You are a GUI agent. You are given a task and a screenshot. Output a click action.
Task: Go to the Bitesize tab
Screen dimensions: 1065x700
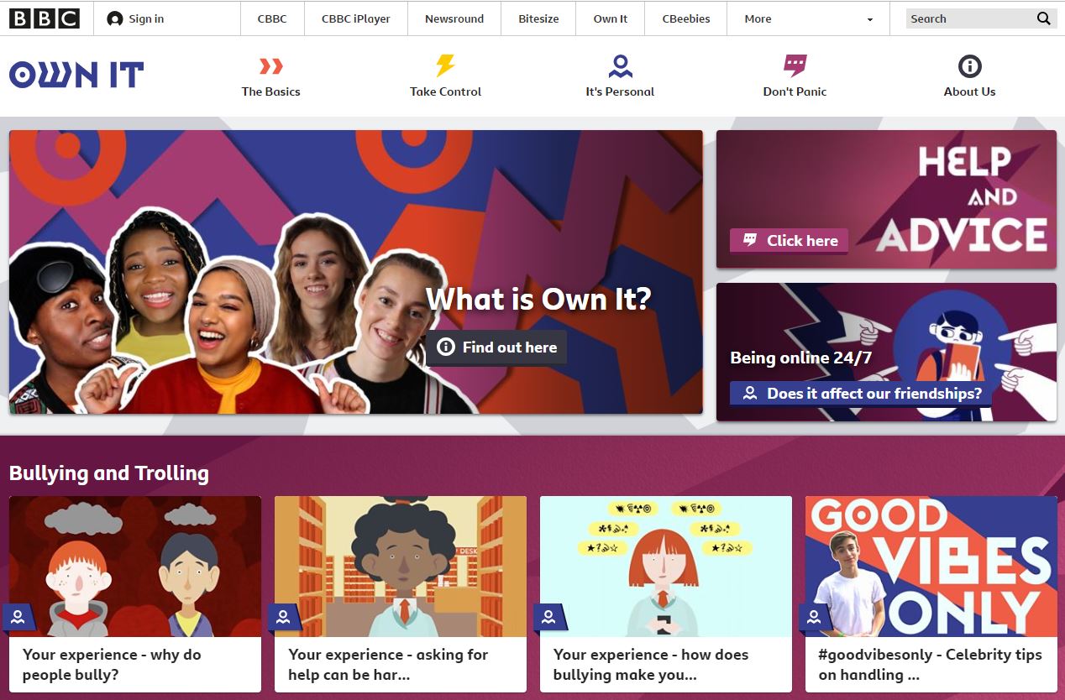[x=538, y=18]
